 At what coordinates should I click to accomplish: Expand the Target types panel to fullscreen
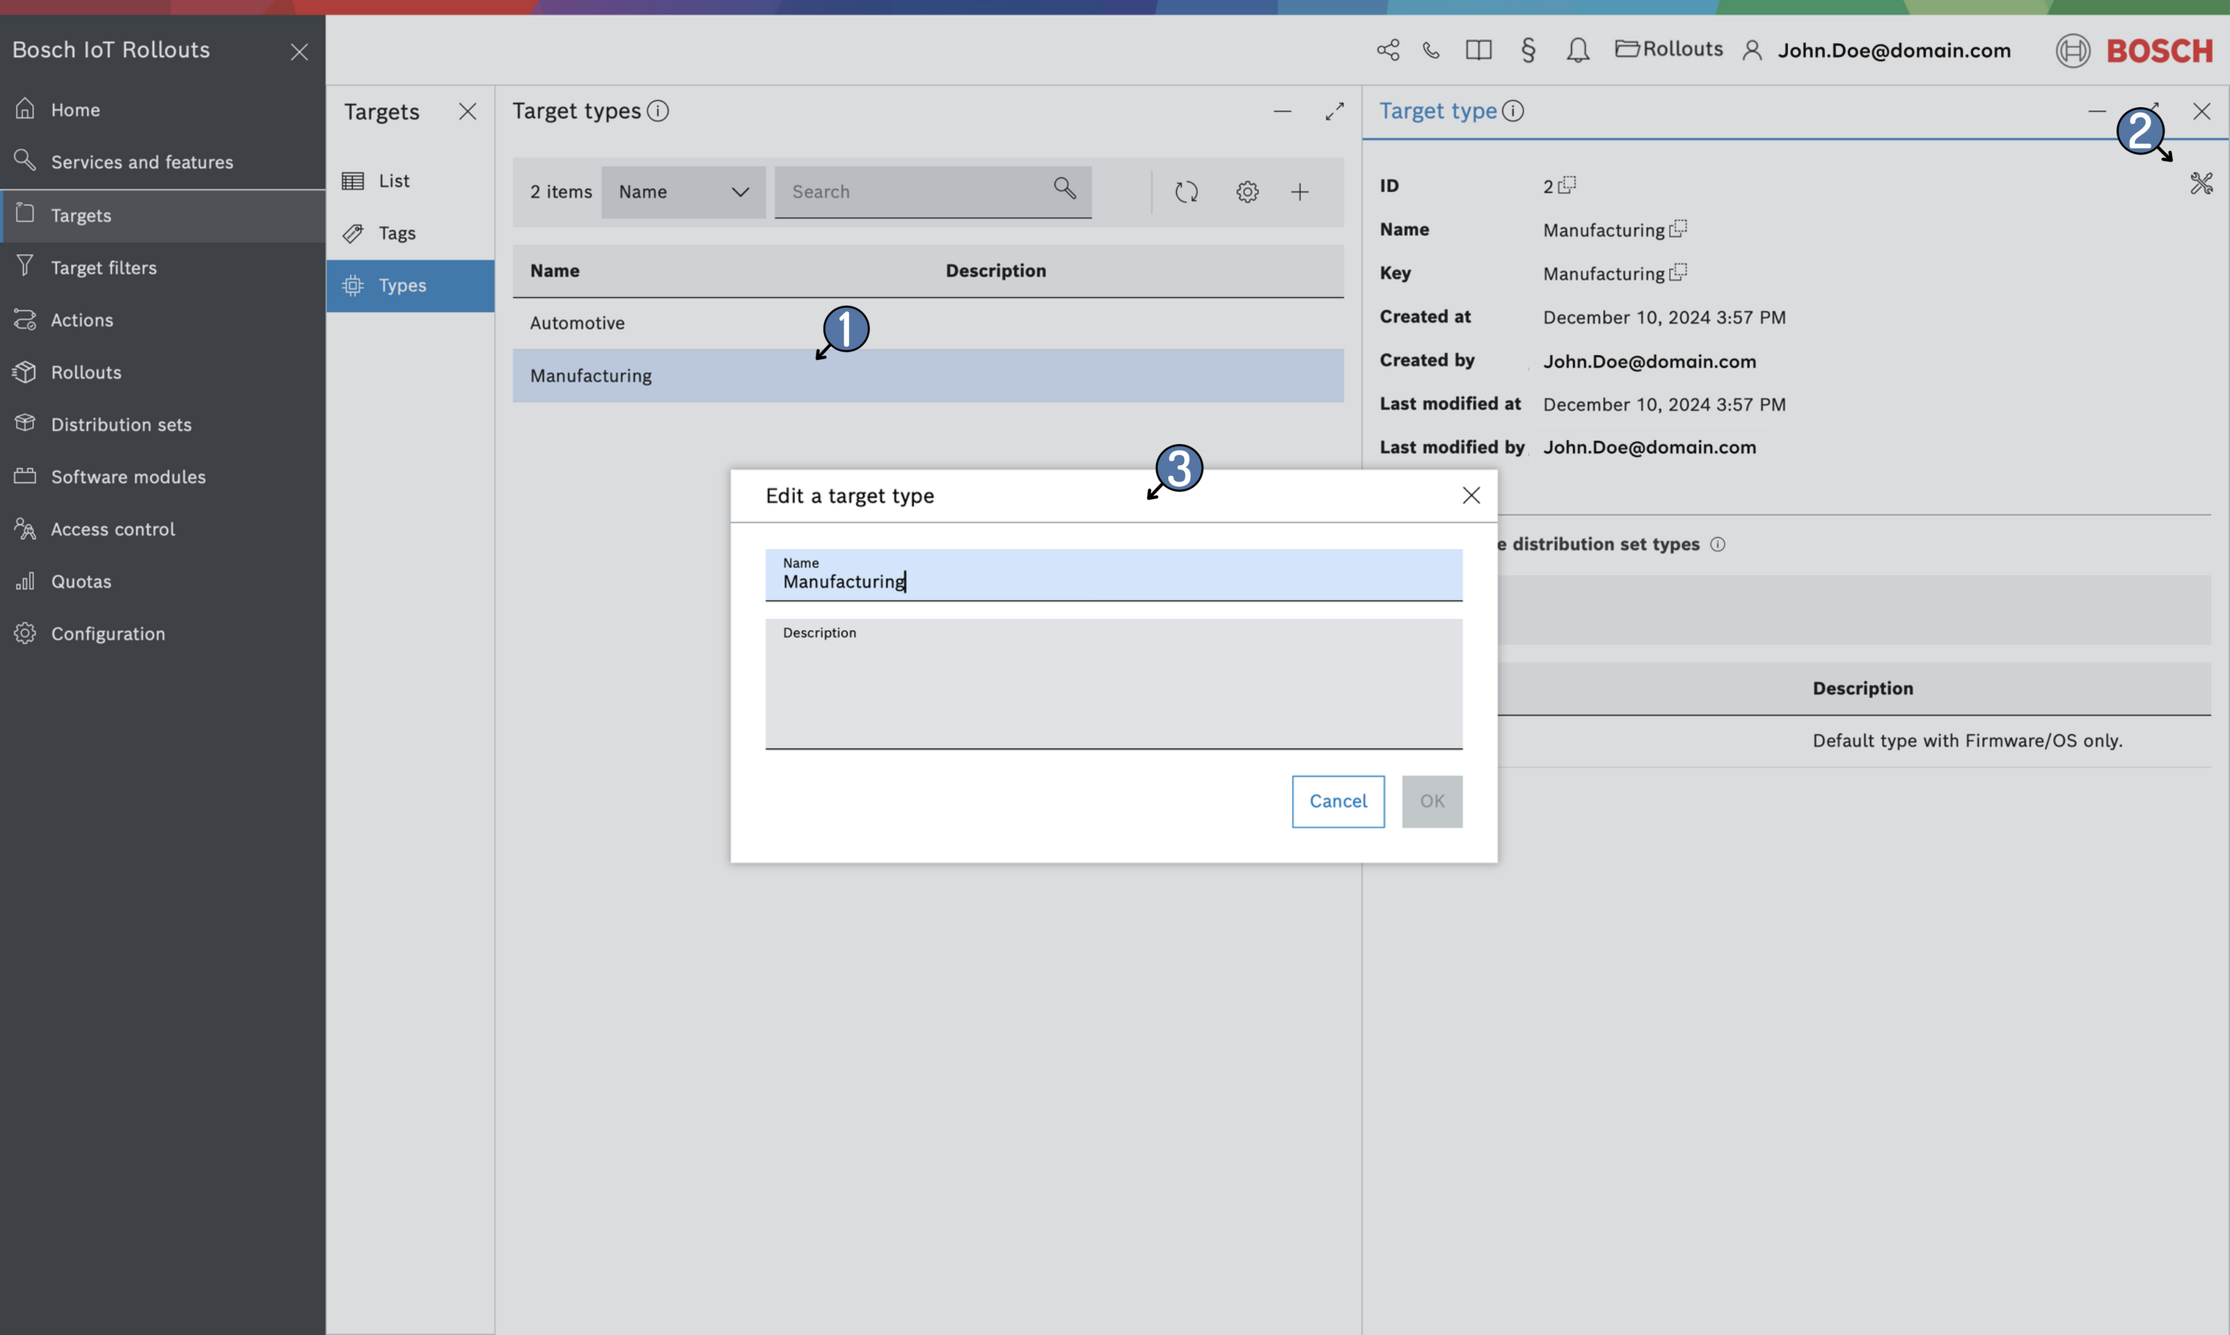pos(1334,111)
